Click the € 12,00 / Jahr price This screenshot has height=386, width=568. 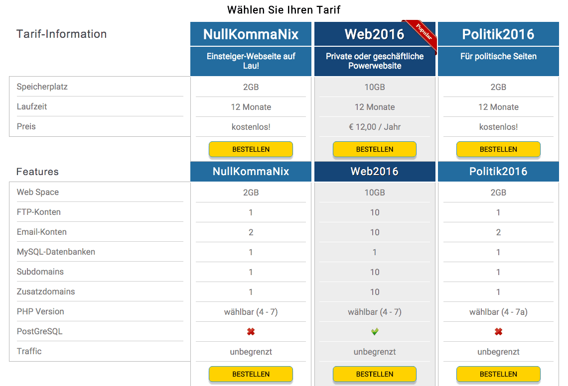coord(375,127)
